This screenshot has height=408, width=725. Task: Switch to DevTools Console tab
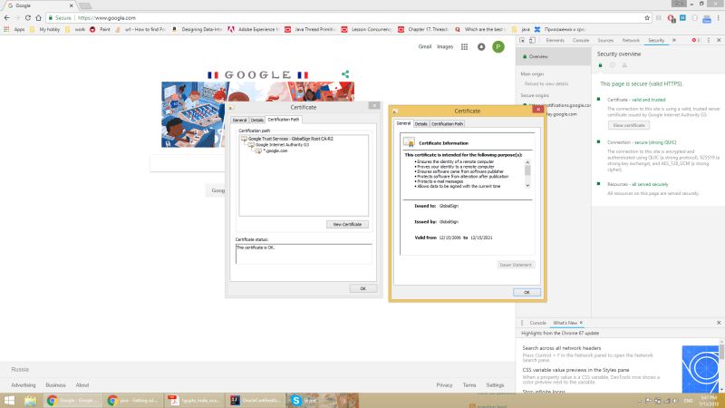(x=581, y=40)
